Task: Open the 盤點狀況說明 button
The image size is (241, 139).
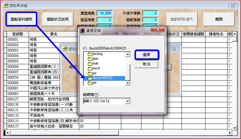Action: pos(58,19)
